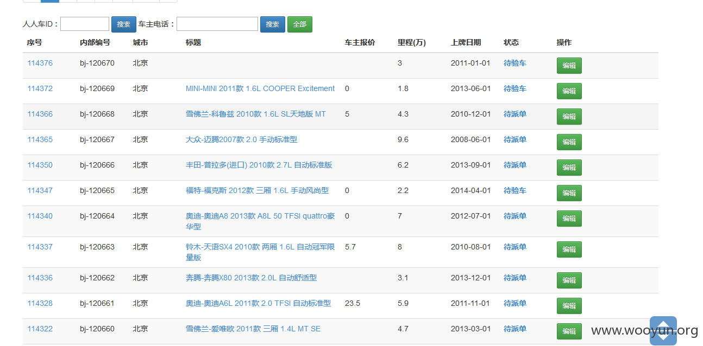Click mileage value 9.6
Image resolution: width=703 pixels, height=346 pixels.
pos(403,139)
